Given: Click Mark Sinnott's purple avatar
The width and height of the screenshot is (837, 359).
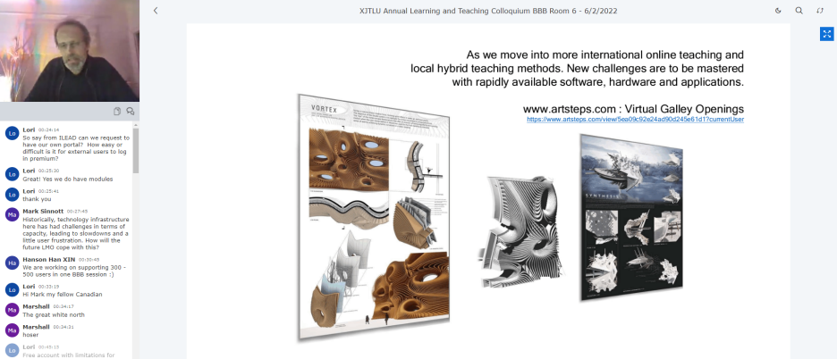Looking at the screenshot, I should 12,215.
